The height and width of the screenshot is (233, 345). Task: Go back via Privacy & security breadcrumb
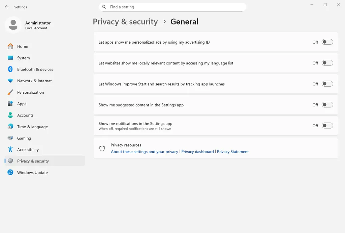pyautogui.click(x=125, y=21)
